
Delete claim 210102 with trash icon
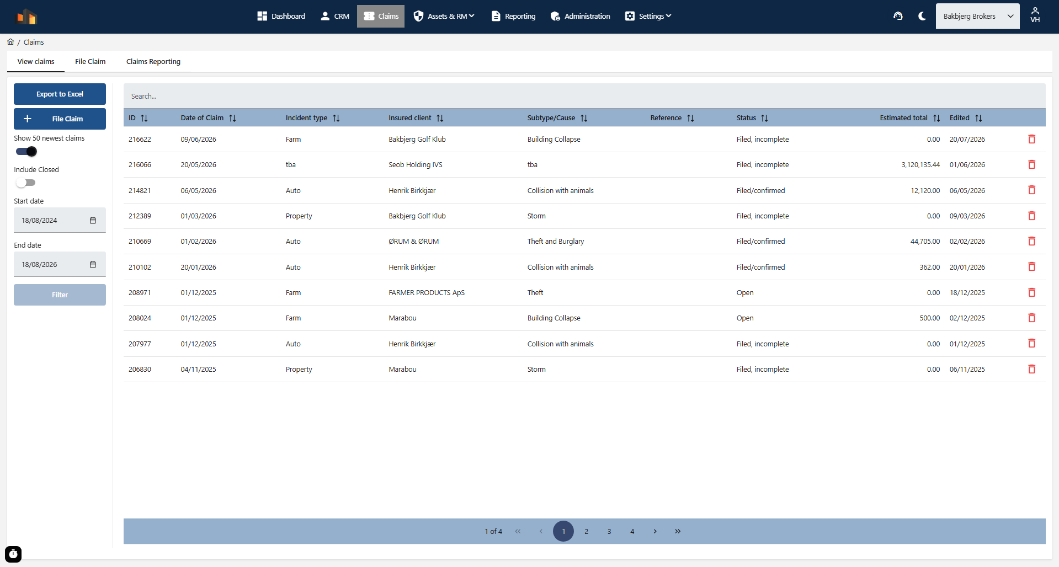(1031, 266)
